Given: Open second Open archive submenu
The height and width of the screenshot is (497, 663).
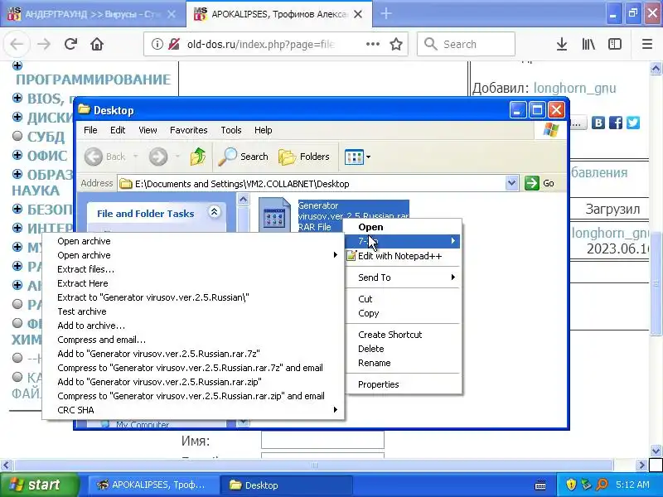Looking at the screenshot, I should click(194, 255).
